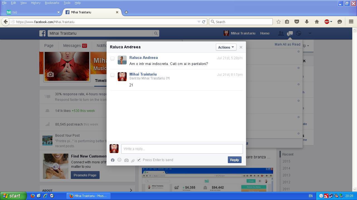Open Raluca Andreea's profile name link
The image size is (357, 200).
pyautogui.click(x=144, y=57)
